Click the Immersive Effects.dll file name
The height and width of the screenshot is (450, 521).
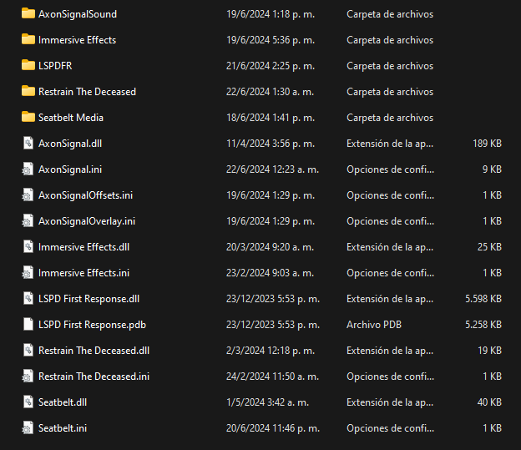pos(83,247)
